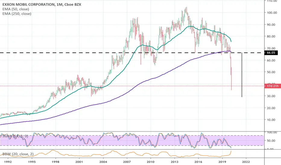This screenshot has width=281, height=165.
Task: Click the 60.00 price axis label
Action: 271,60
